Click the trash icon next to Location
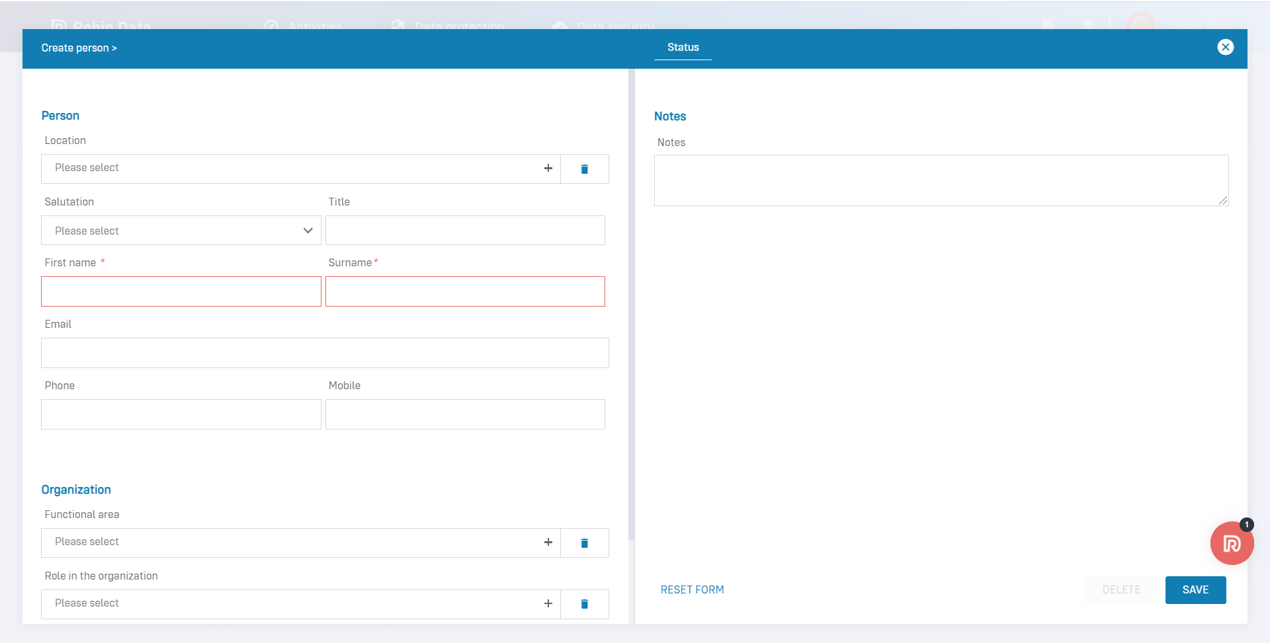Screen dimensions: 1270x643 [x=584, y=169]
